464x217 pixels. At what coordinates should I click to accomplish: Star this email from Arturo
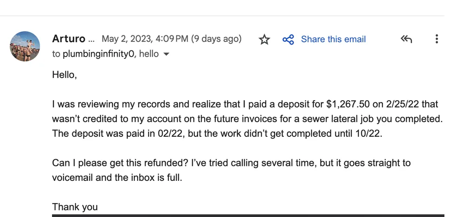pos(264,39)
